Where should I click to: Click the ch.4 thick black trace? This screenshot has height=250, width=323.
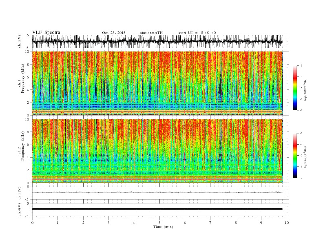tap(157, 209)
